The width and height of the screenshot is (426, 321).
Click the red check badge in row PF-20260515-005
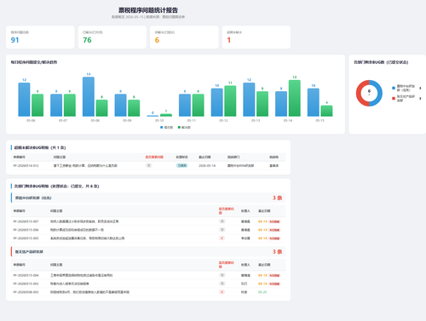(222, 238)
